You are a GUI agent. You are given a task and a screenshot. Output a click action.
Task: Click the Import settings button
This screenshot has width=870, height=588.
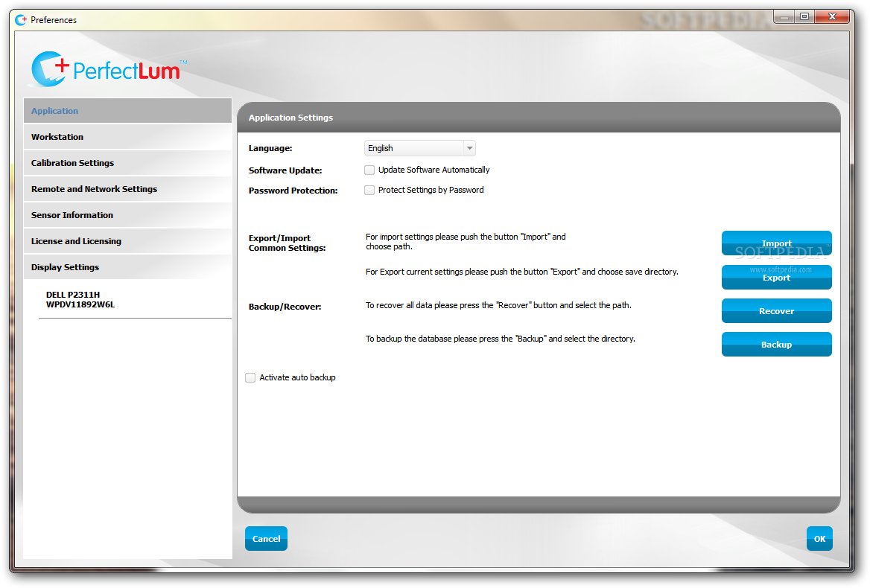[x=776, y=243]
